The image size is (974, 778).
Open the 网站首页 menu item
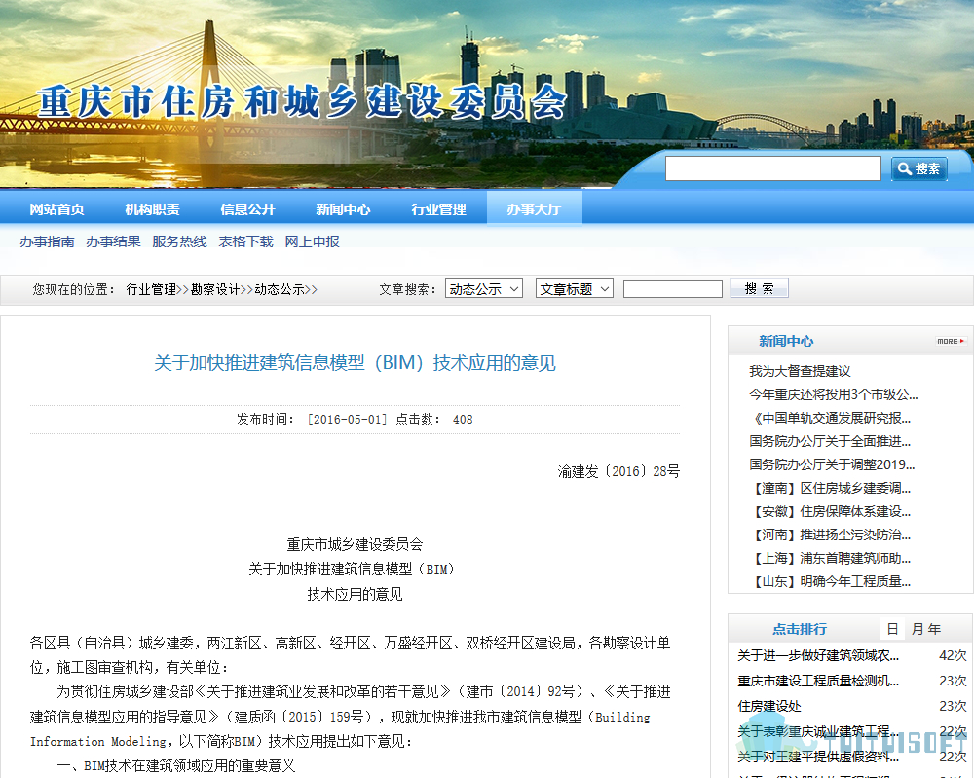[x=56, y=209]
